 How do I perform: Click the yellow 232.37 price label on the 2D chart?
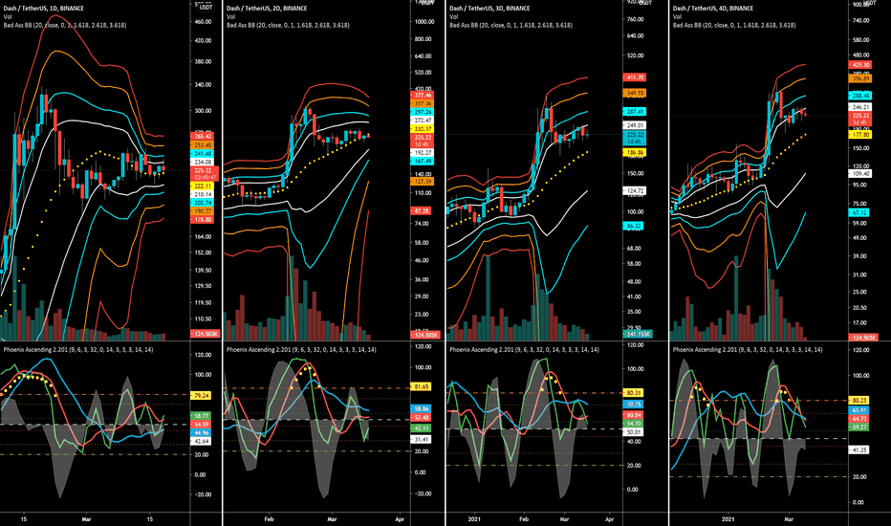(423, 129)
